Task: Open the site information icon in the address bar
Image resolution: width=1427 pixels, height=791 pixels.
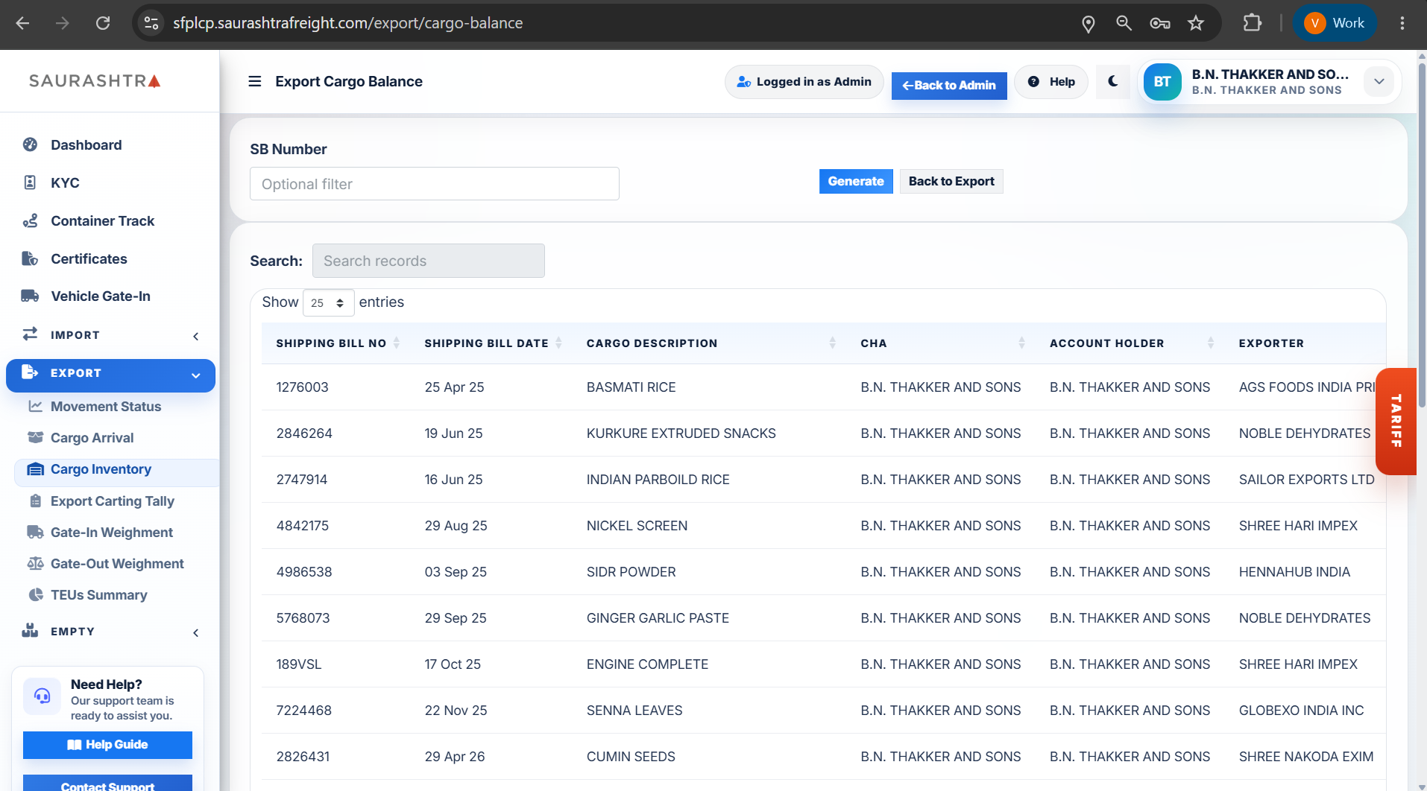Action: [x=151, y=23]
